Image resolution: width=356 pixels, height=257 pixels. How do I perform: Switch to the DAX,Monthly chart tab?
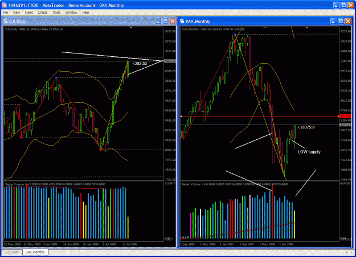click(35, 252)
